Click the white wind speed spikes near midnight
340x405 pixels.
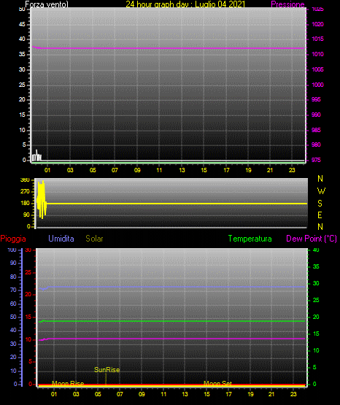click(36, 155)
